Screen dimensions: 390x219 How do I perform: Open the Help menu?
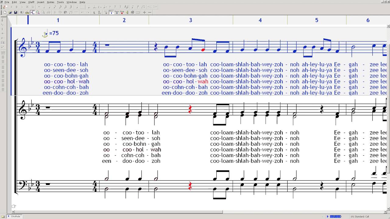[x=82, y=2]
